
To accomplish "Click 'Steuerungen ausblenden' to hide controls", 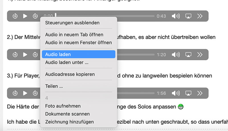I will pyautogui.click(x=72, y=23).
